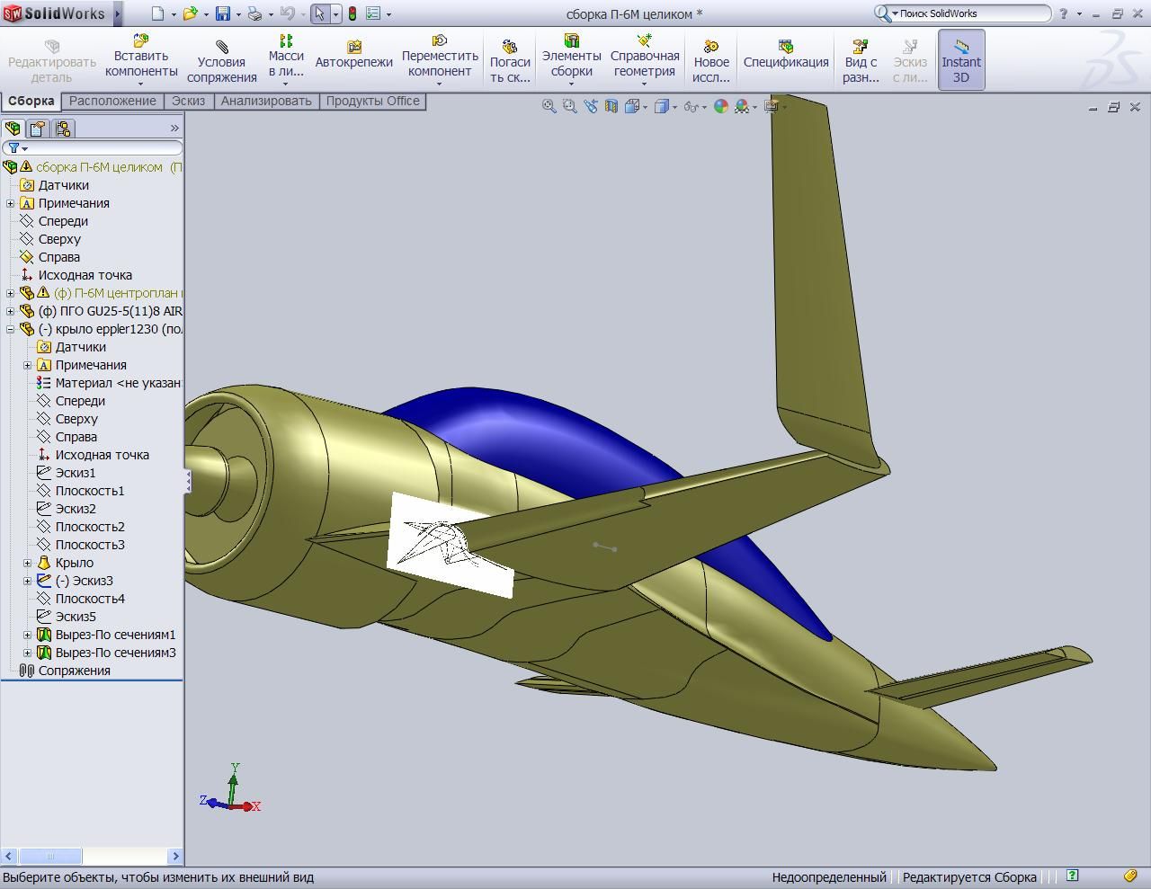The height and width of the screenshot is (889, 1151).
Task: Click the Save document icon
Action: [x=222, y=13]
